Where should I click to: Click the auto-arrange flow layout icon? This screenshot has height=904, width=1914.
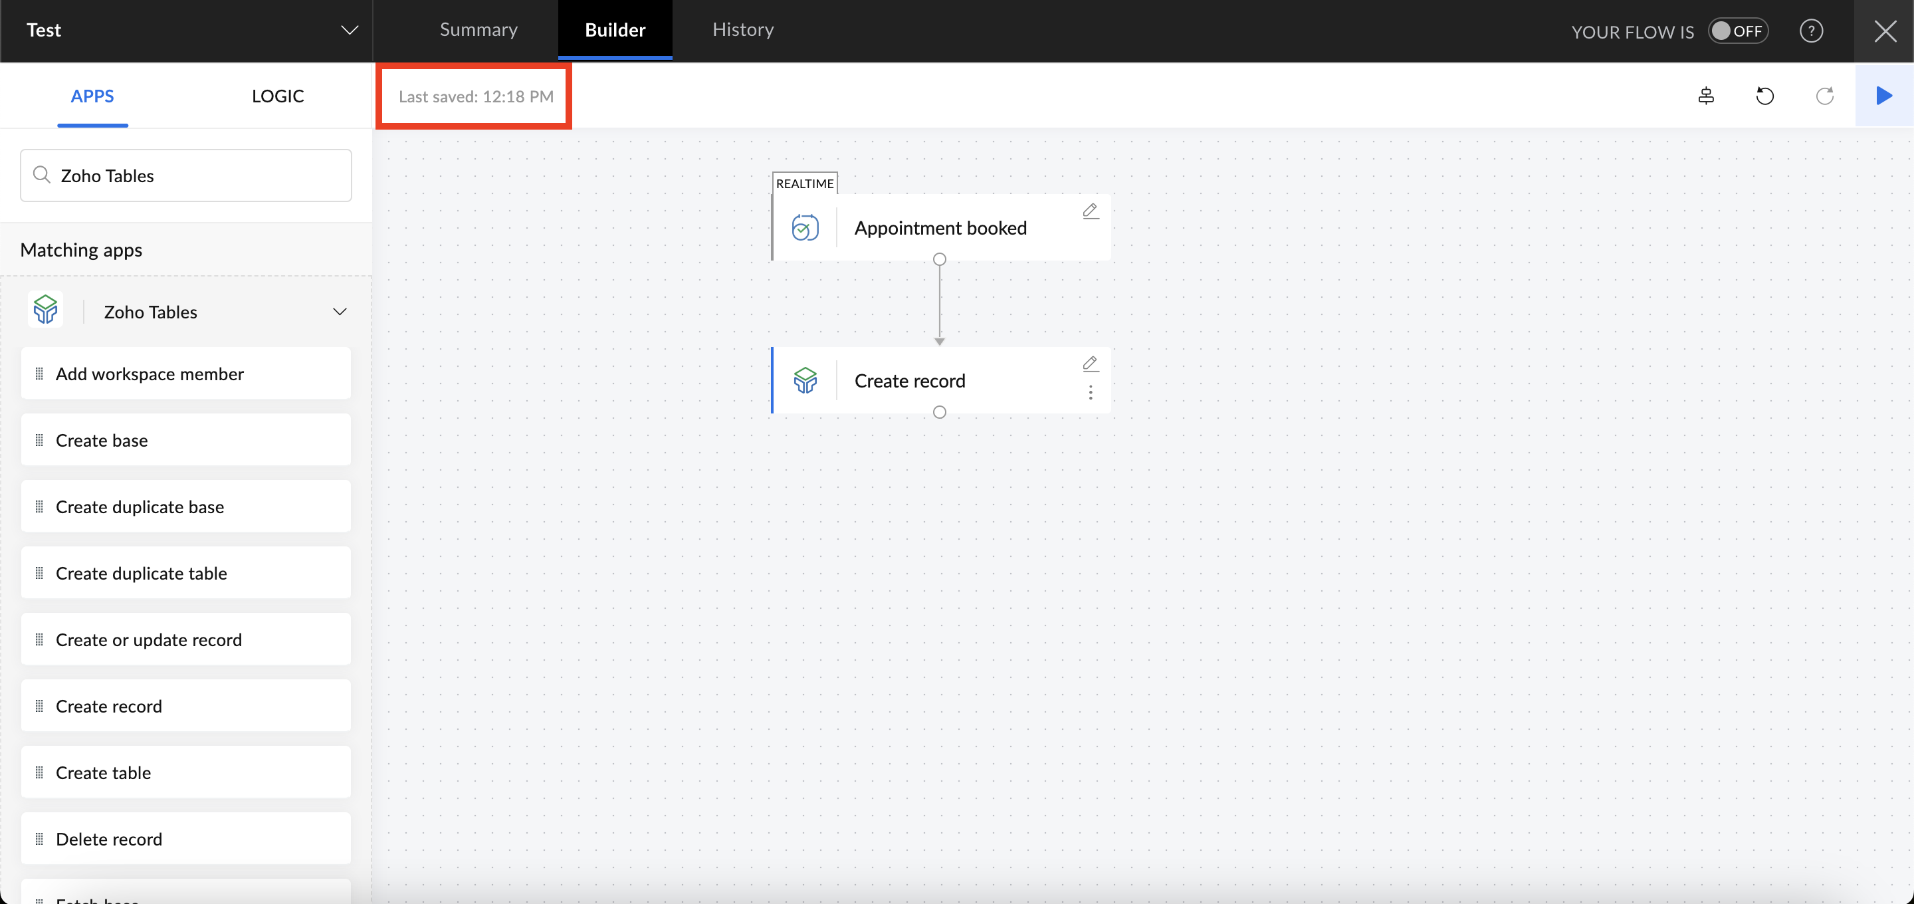click(x=1706, y=96)
